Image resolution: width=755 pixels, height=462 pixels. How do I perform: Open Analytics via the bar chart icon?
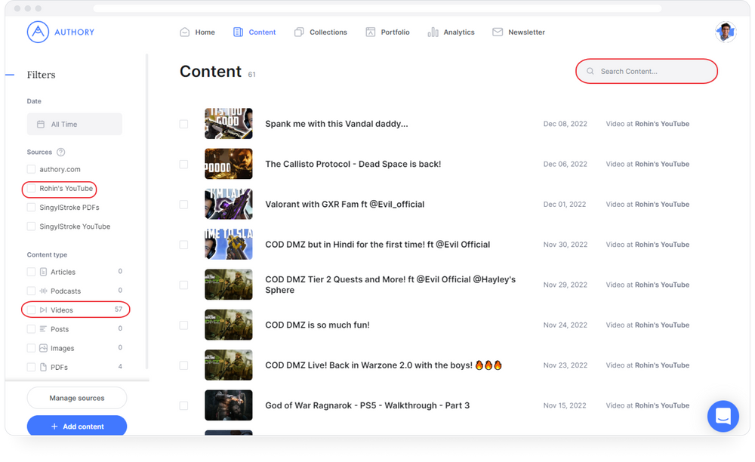coord(433,32)
